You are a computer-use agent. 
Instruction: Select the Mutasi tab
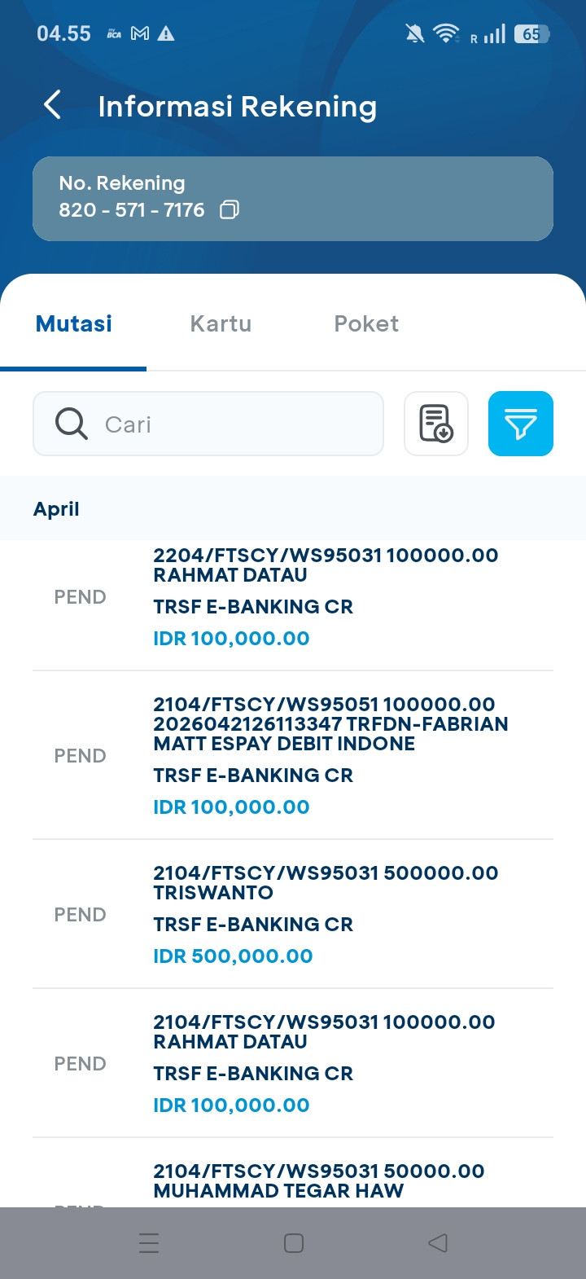click(x=74, y=323)
